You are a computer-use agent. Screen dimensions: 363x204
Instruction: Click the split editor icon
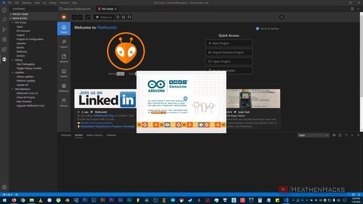pyautogui.click(x=352, y=9)
